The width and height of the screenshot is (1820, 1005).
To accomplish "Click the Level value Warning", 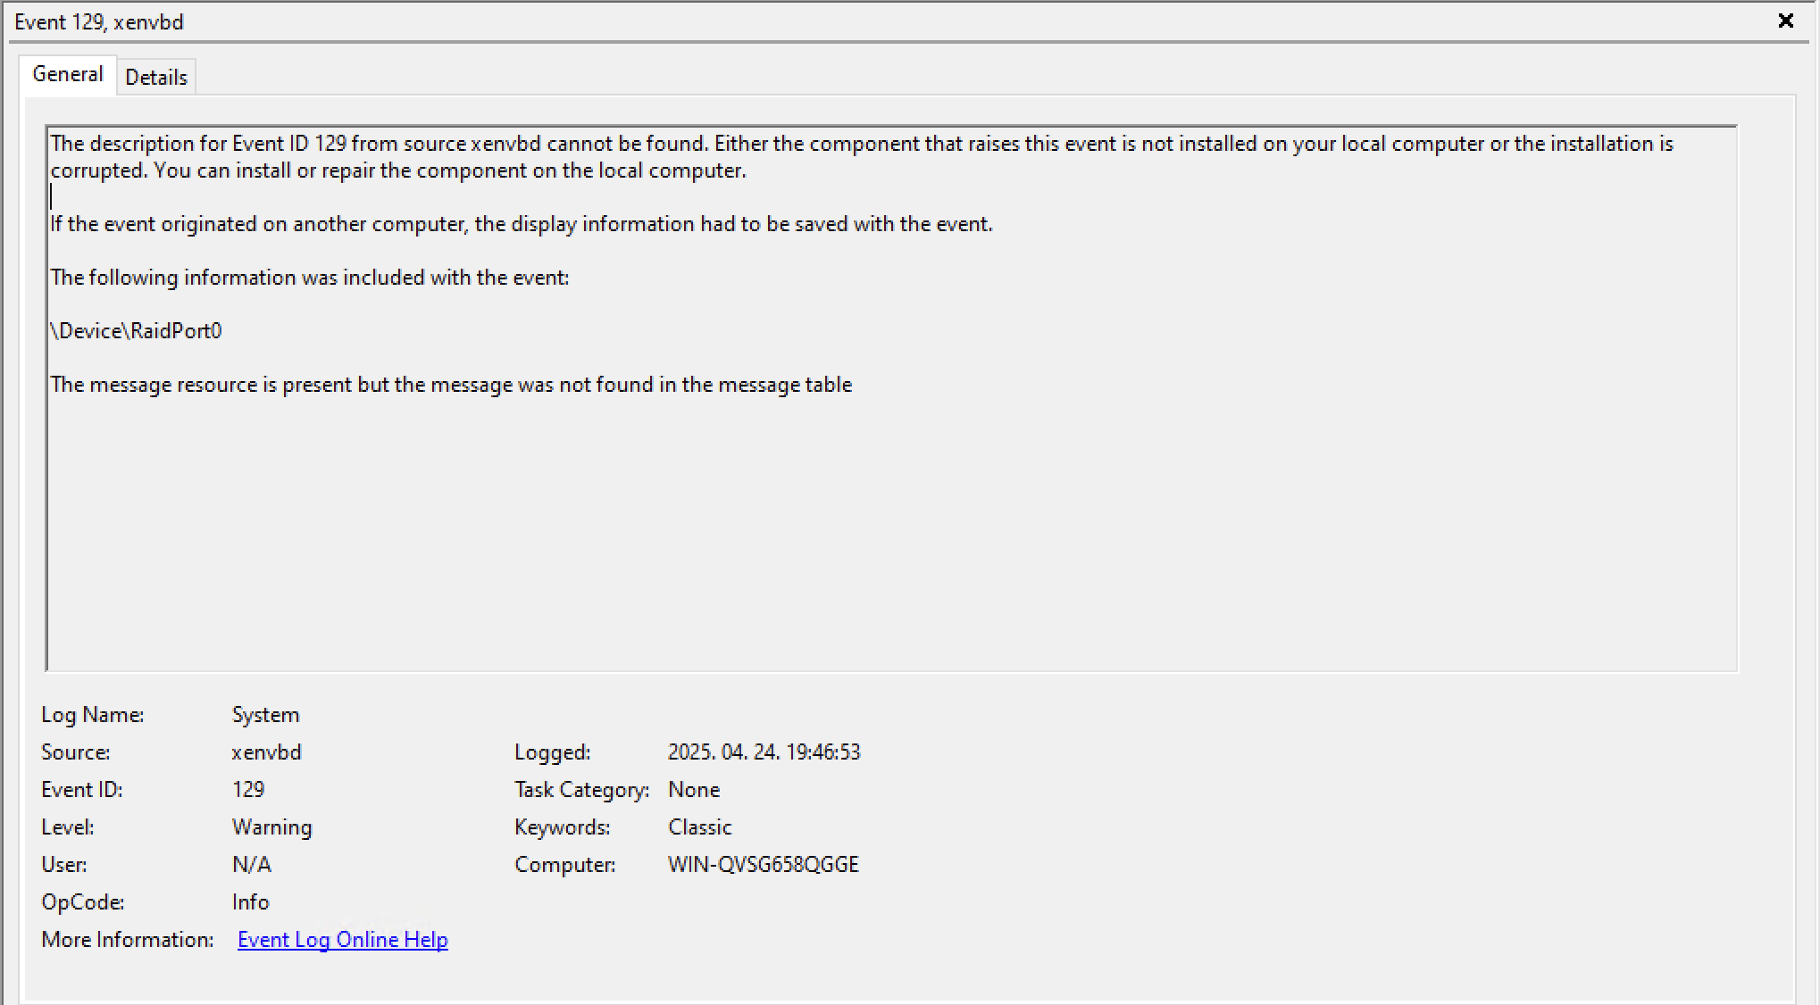I will [x=271, y=827].
